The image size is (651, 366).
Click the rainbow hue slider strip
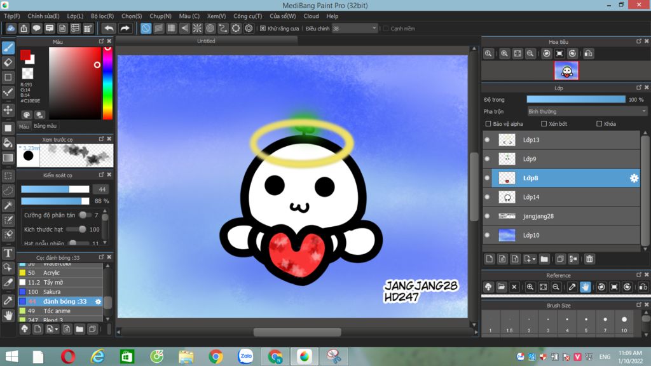tap(107, 83)
